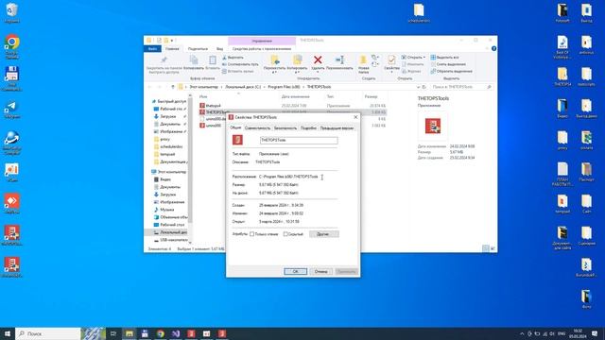Click New Folder icon in Explorer ribbon
The image size is (605, 340).
363,60
